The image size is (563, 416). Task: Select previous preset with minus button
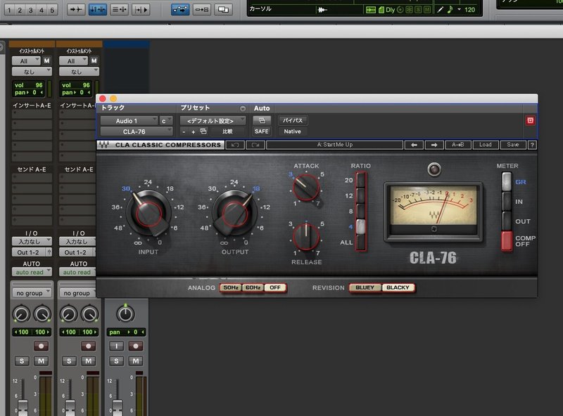[x=184, y=132]
